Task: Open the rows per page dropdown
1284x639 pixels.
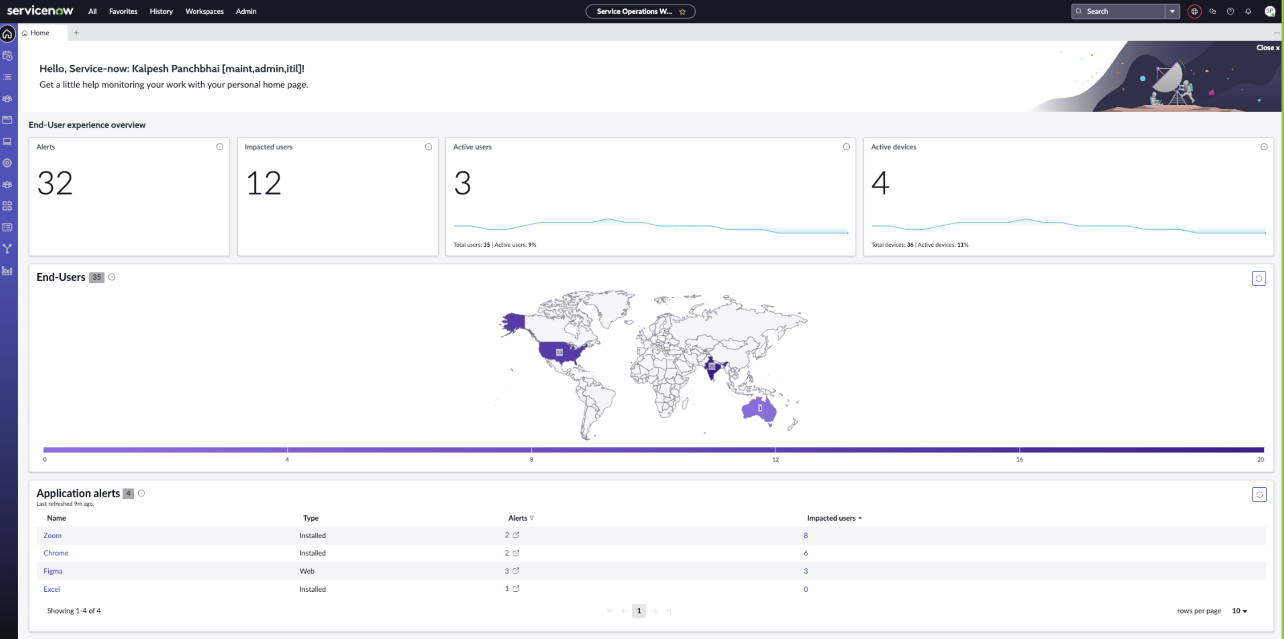Action: [x=1239, y=610]
